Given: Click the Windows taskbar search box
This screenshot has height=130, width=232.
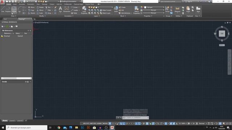Looking at the screenshot, I should tap(26, 127).
